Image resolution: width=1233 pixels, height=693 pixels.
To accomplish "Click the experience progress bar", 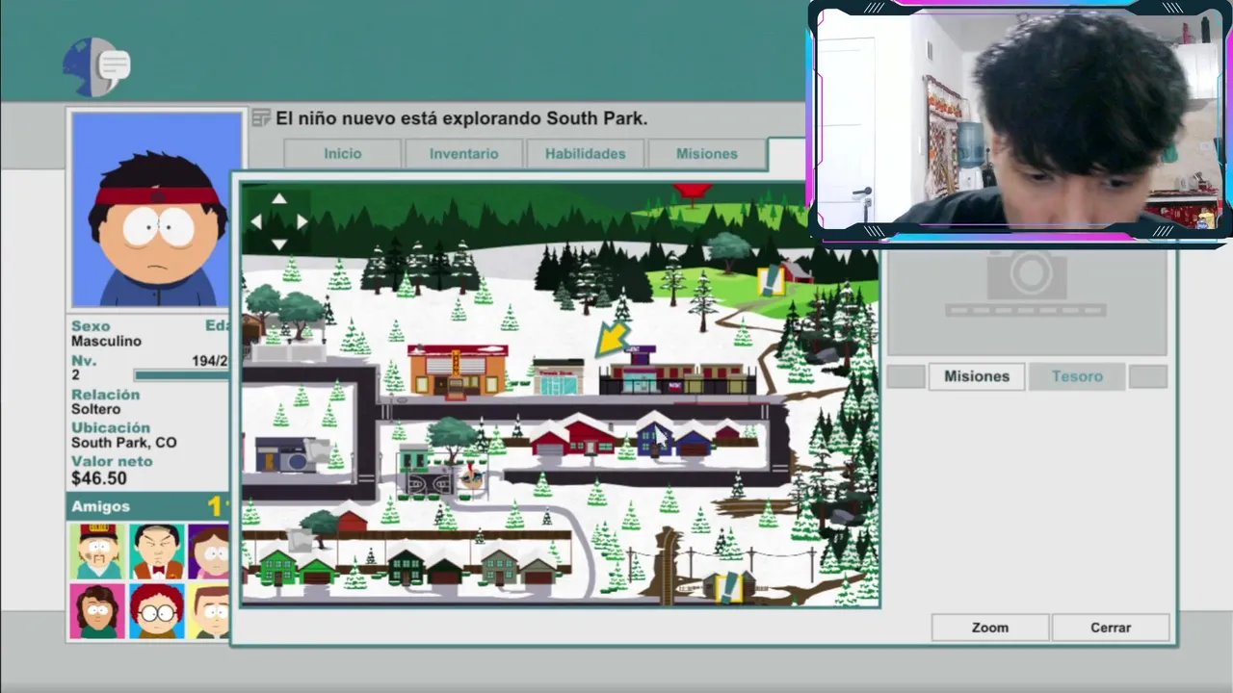I will click(182, 375).
